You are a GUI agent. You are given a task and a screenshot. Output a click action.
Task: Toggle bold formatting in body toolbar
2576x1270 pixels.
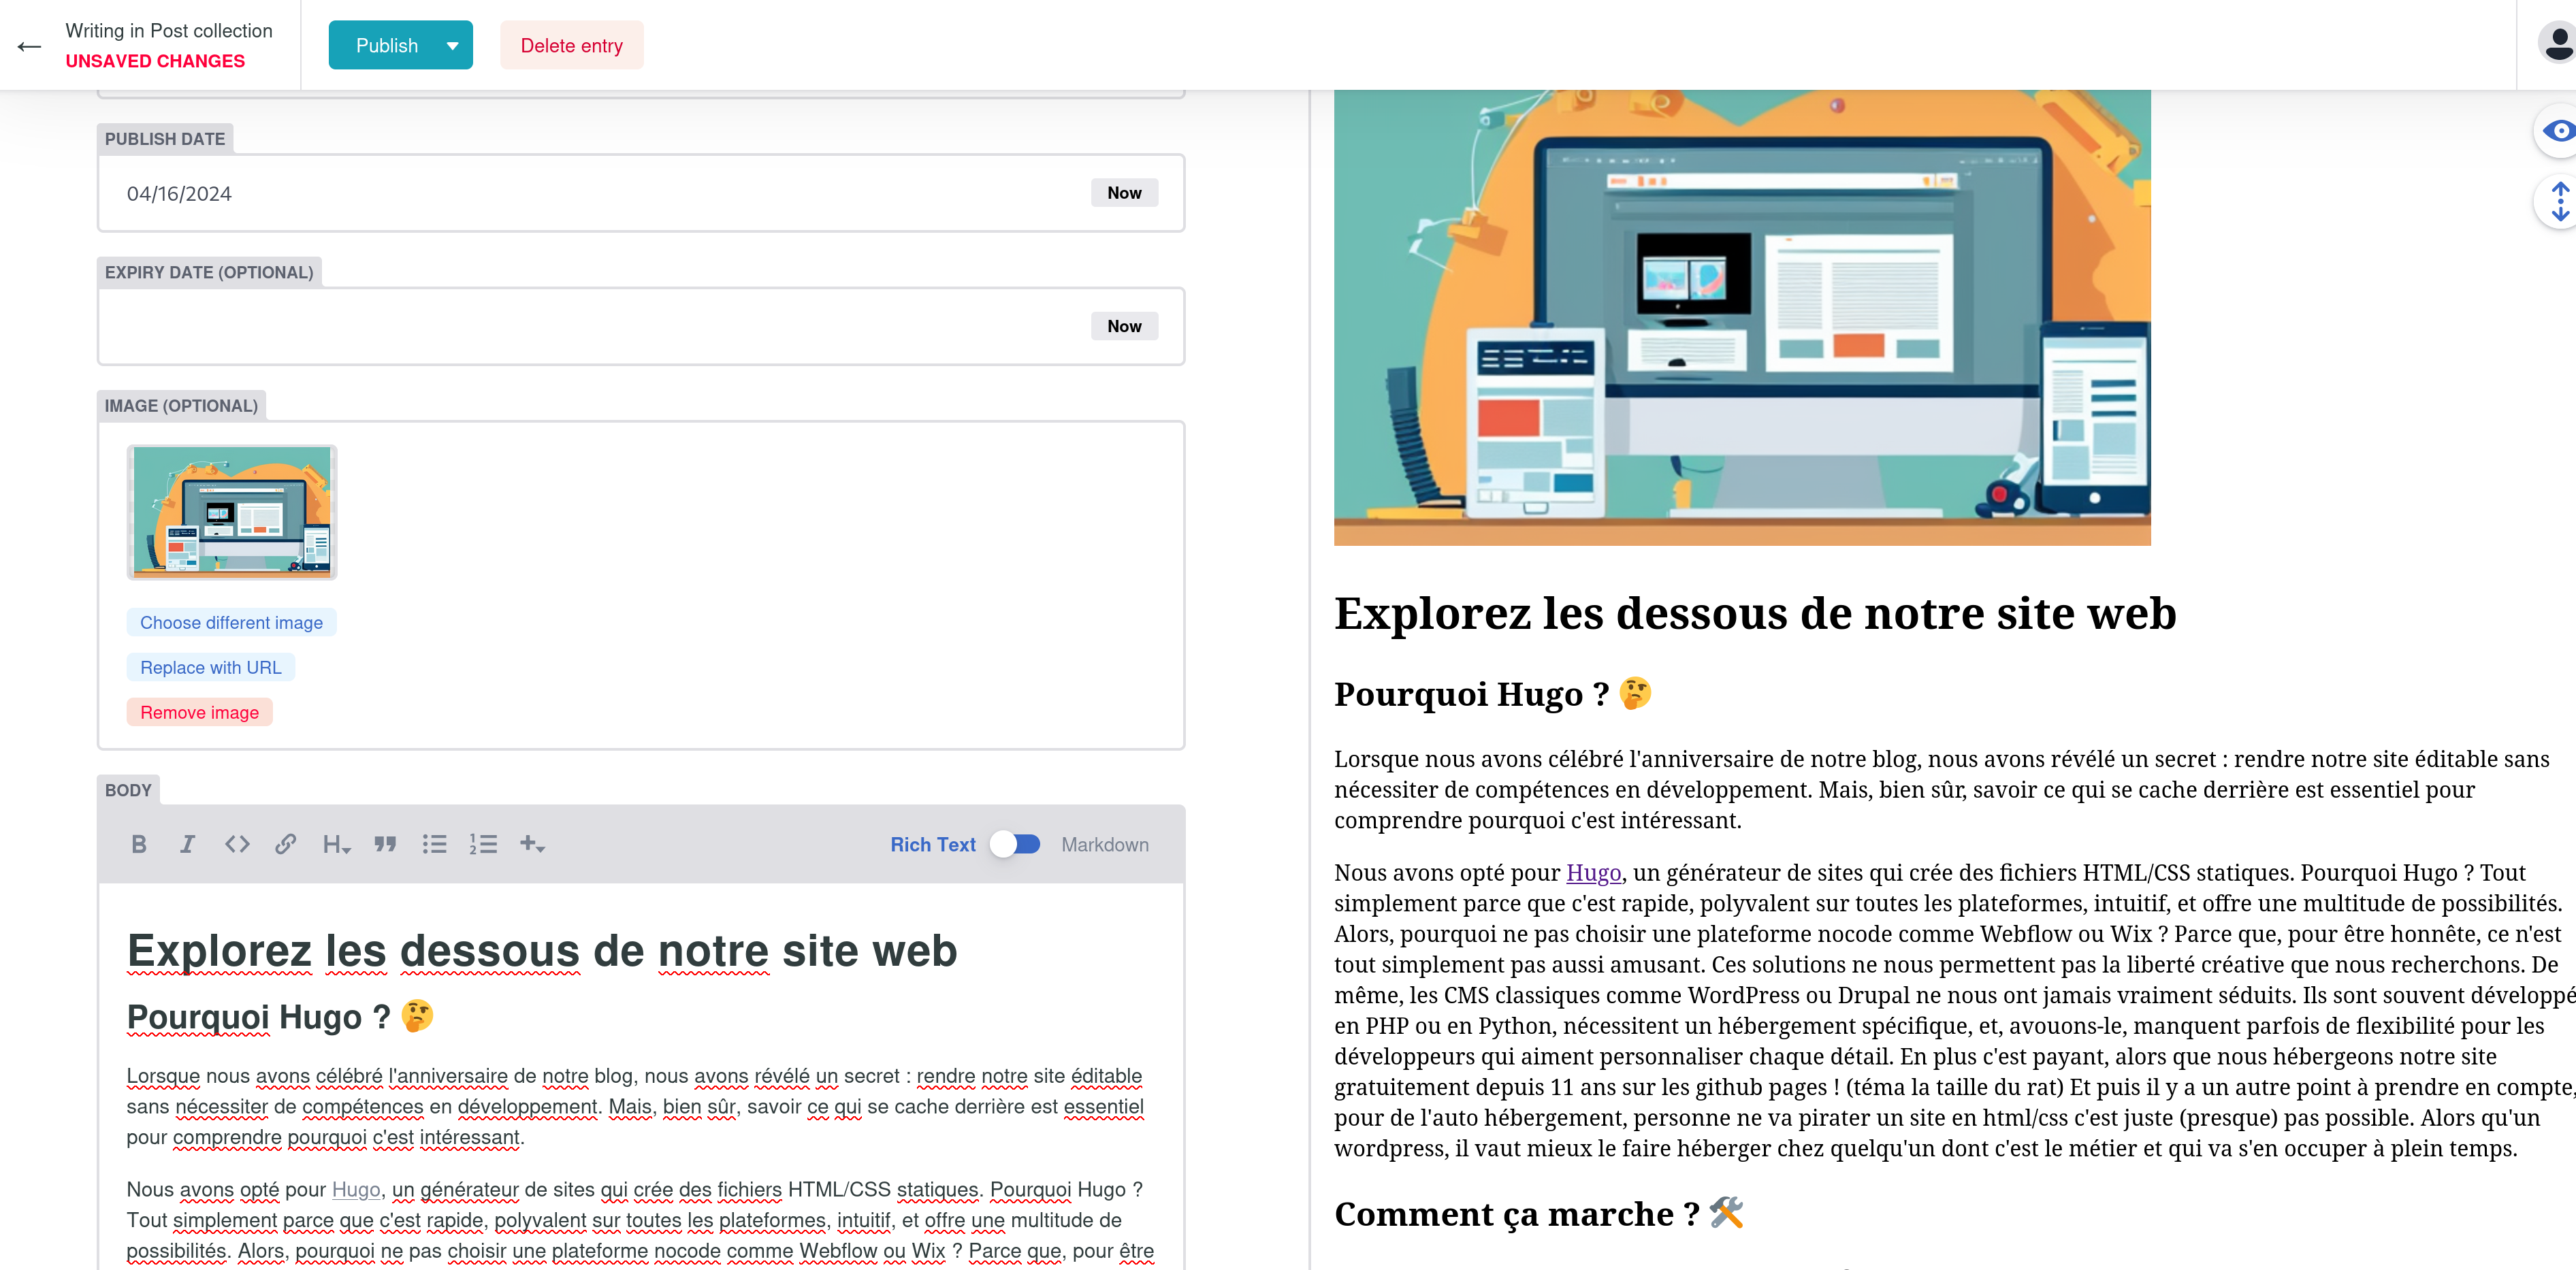[x=139, y=844]
